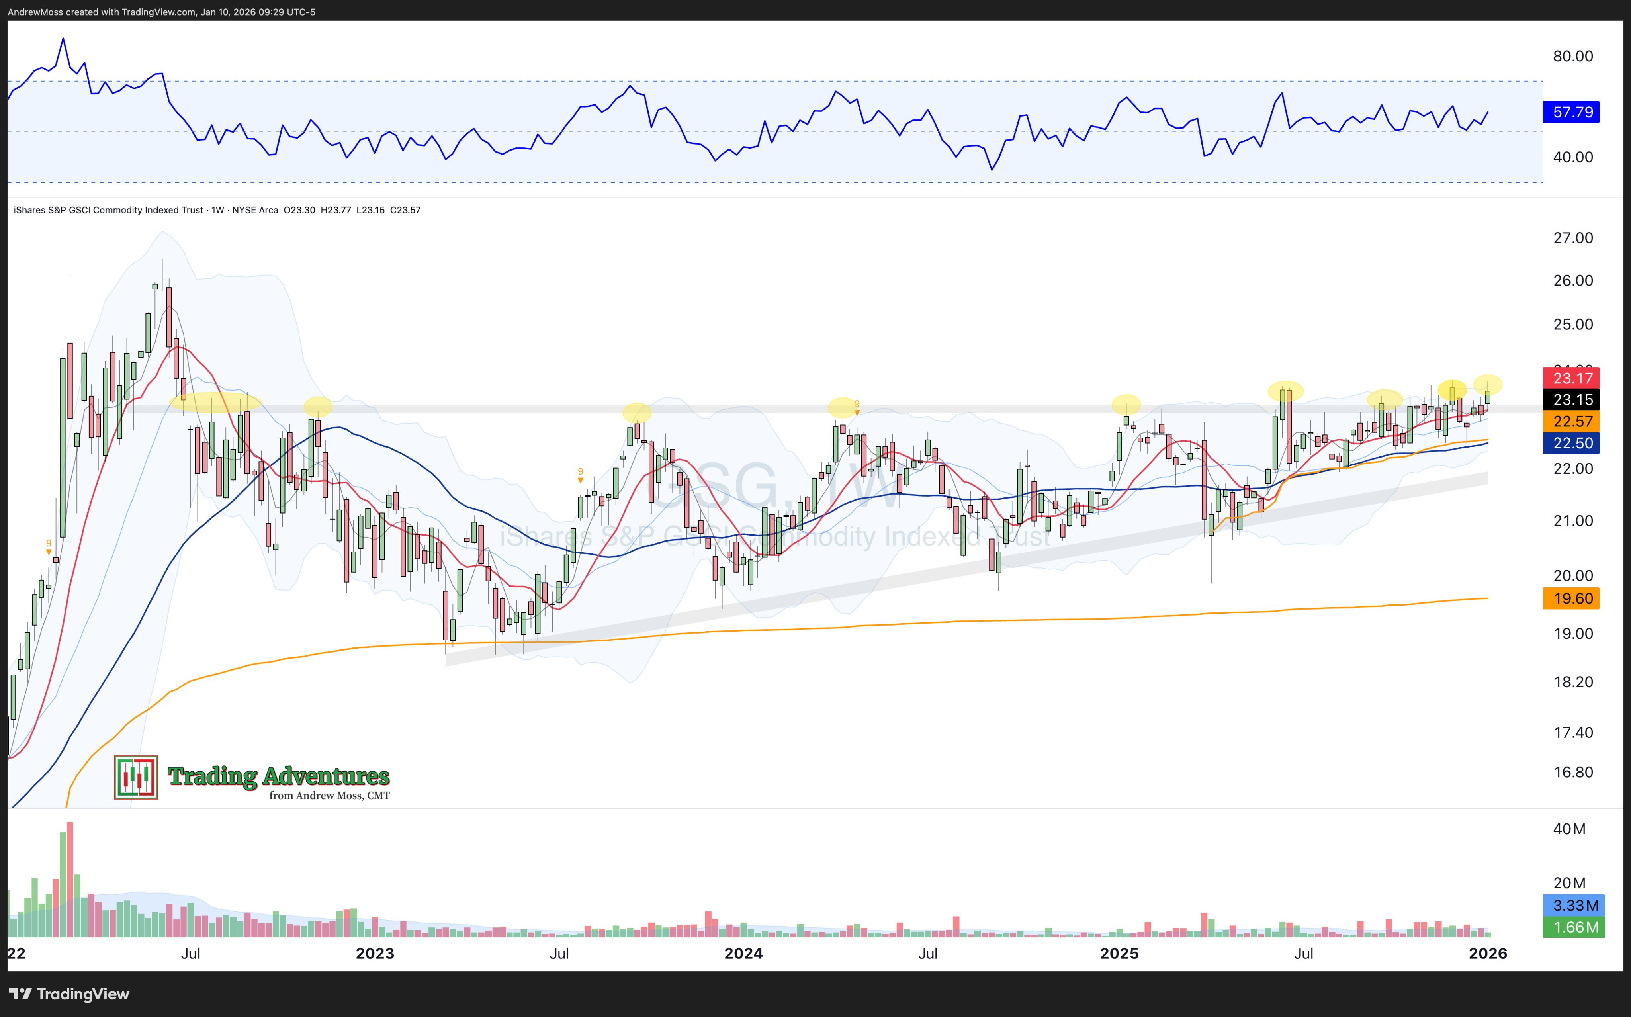Click the orange 22.57 moving average label

[x=1572, y=421]
